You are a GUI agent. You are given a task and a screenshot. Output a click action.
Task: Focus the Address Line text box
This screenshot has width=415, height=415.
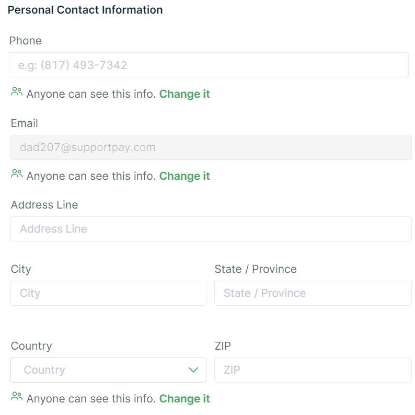[x=211, y=229]
